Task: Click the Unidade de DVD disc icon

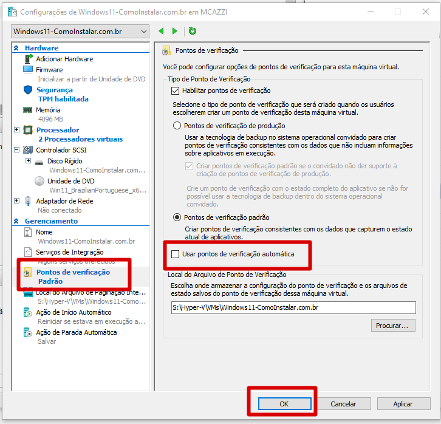Action: pyautogui.click(x=39, y=181)
